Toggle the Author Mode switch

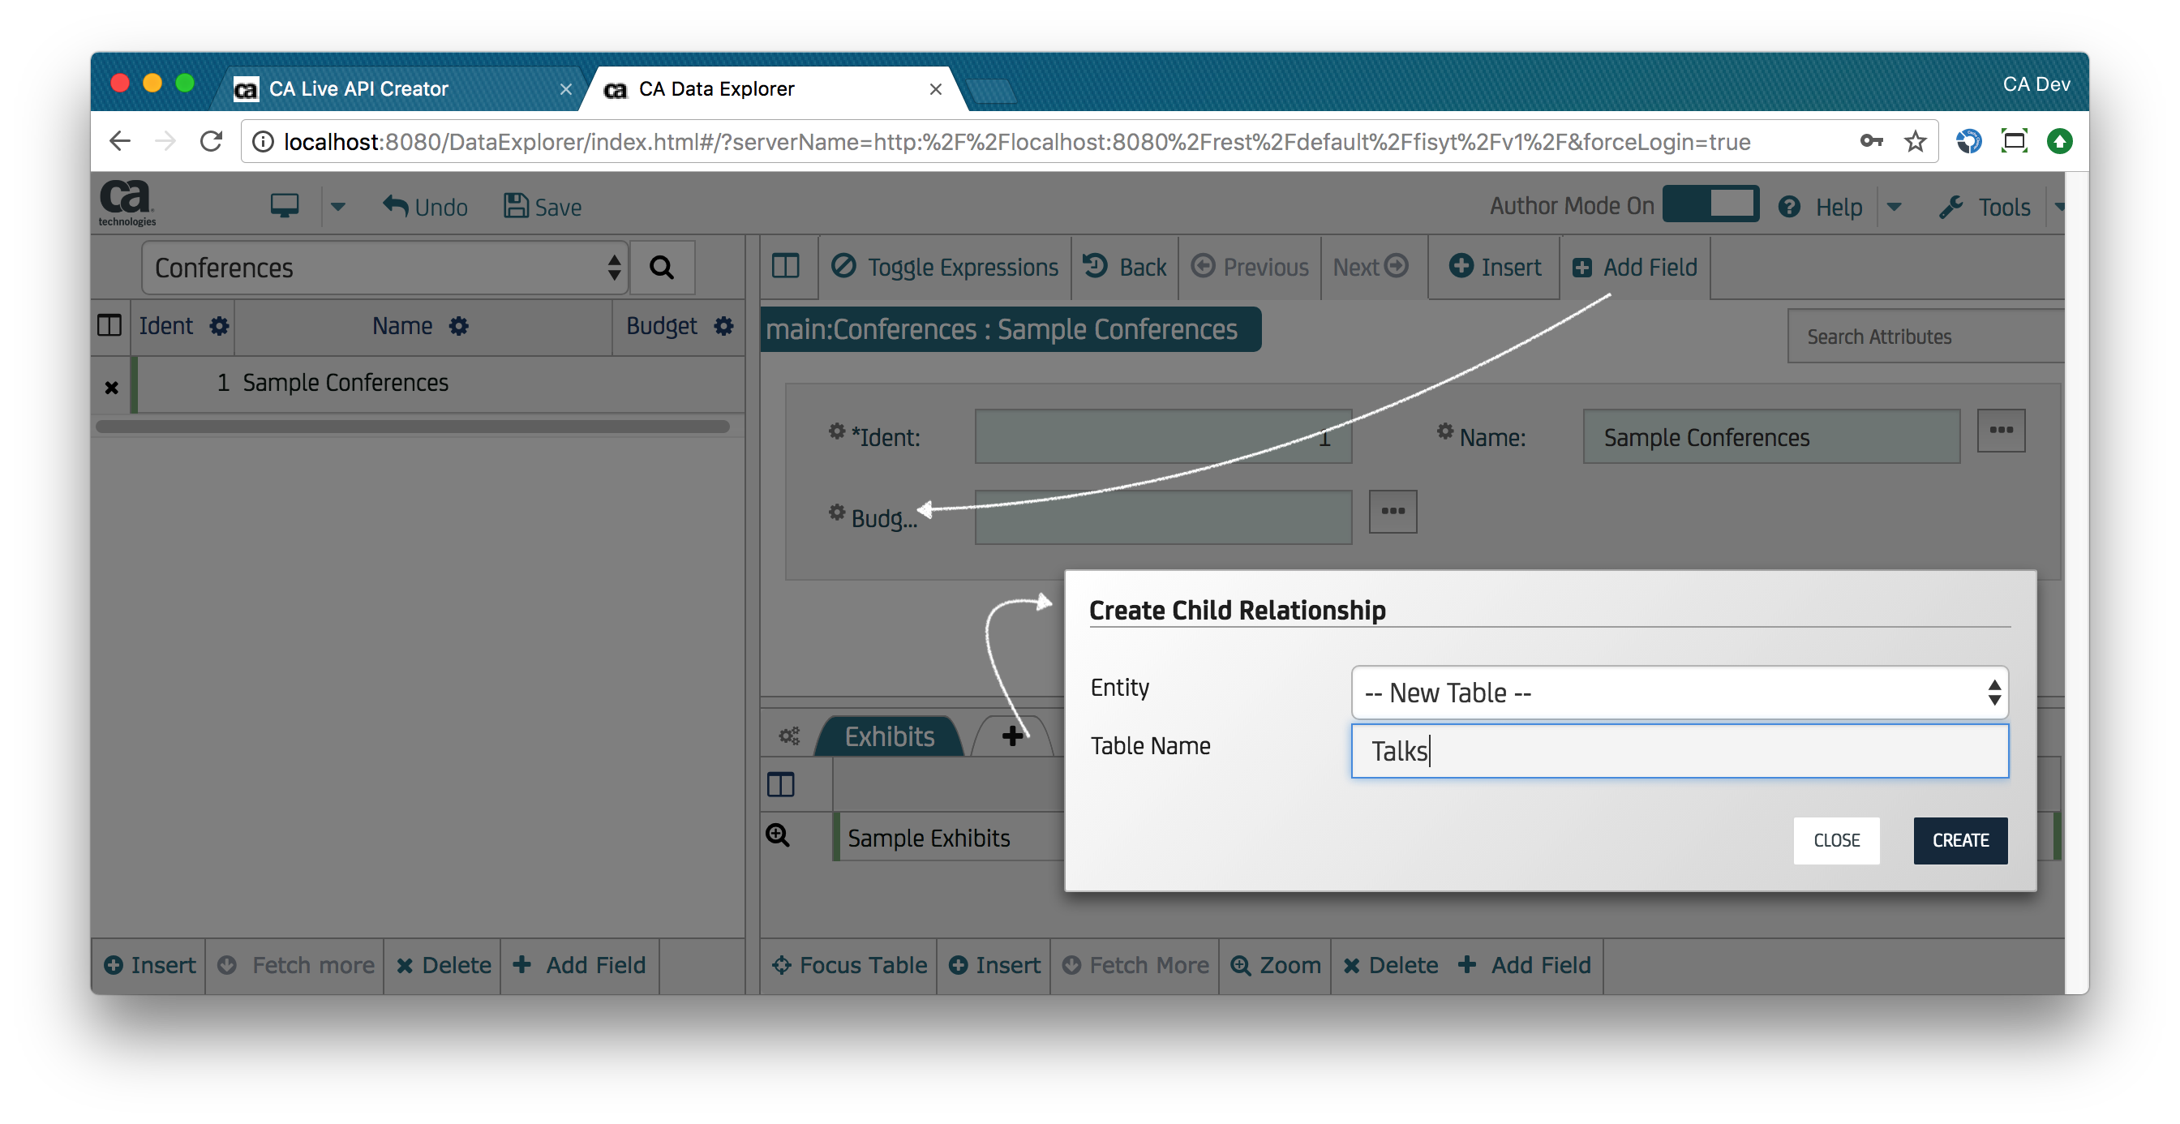click(1710, 205)
